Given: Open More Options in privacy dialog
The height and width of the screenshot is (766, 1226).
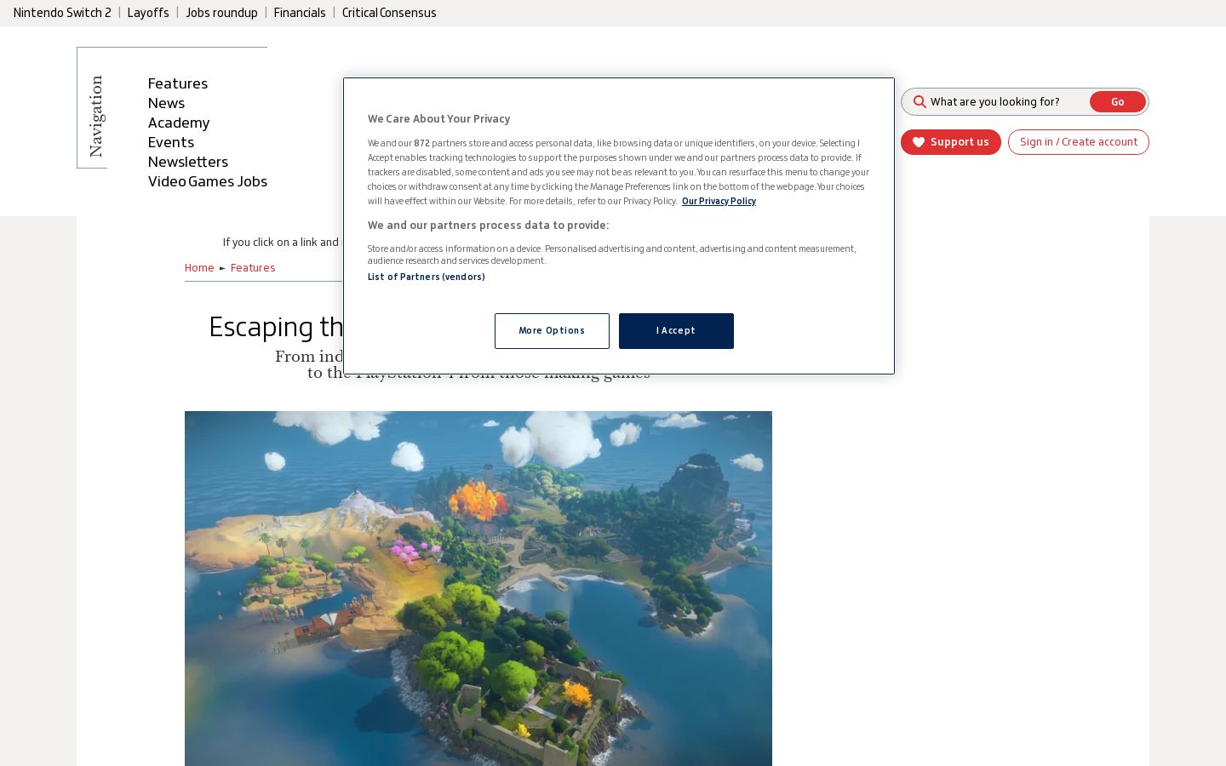Looking at the screenshot, I should click(x=552, y=331).
